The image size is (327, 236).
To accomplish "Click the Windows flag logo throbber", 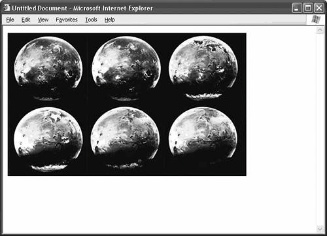I will [316, 20].
